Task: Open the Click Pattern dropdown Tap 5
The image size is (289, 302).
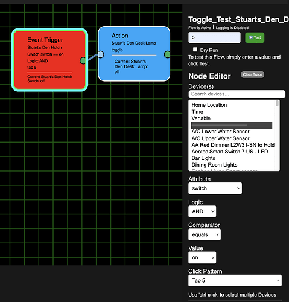Action: (x=235, y=280)
